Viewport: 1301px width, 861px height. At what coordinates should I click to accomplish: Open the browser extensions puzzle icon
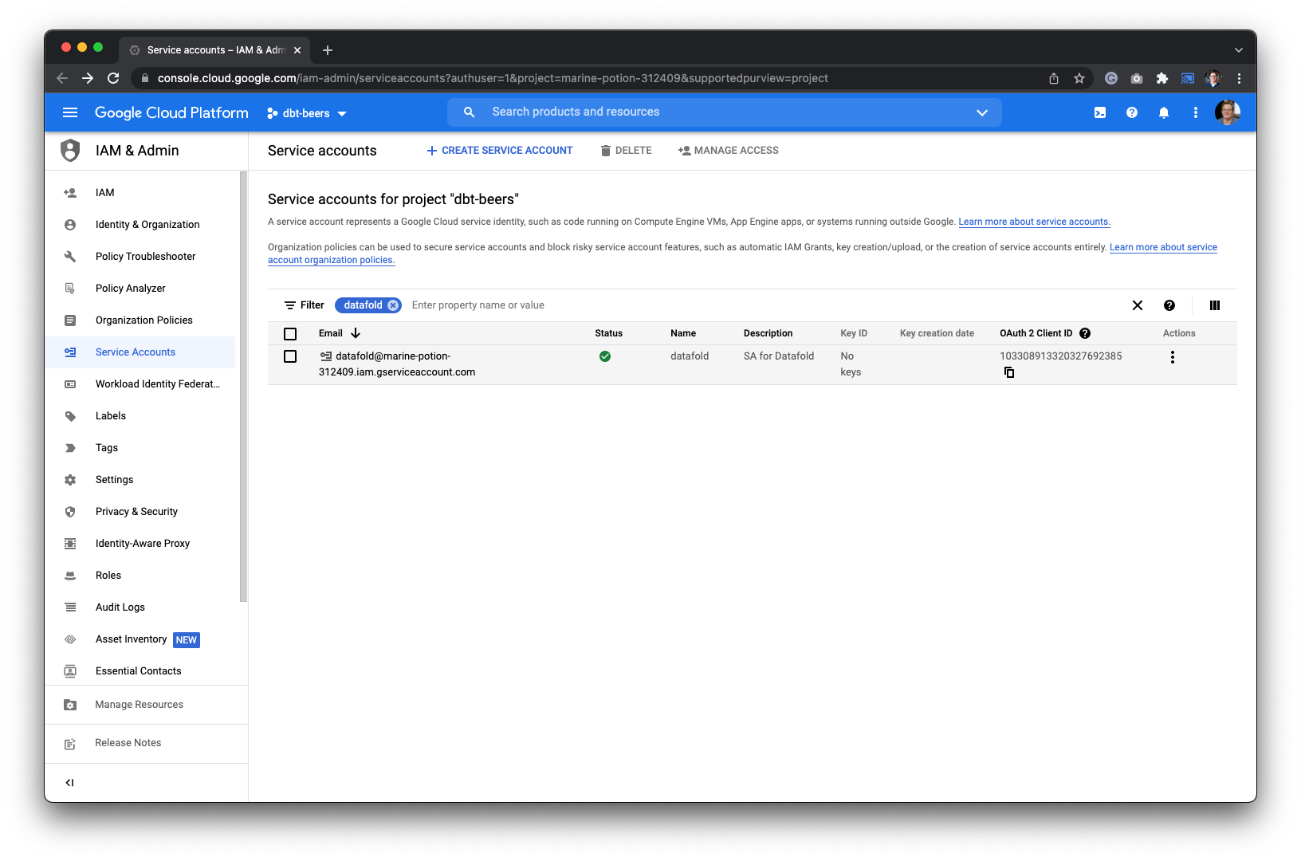[1162, 78]
